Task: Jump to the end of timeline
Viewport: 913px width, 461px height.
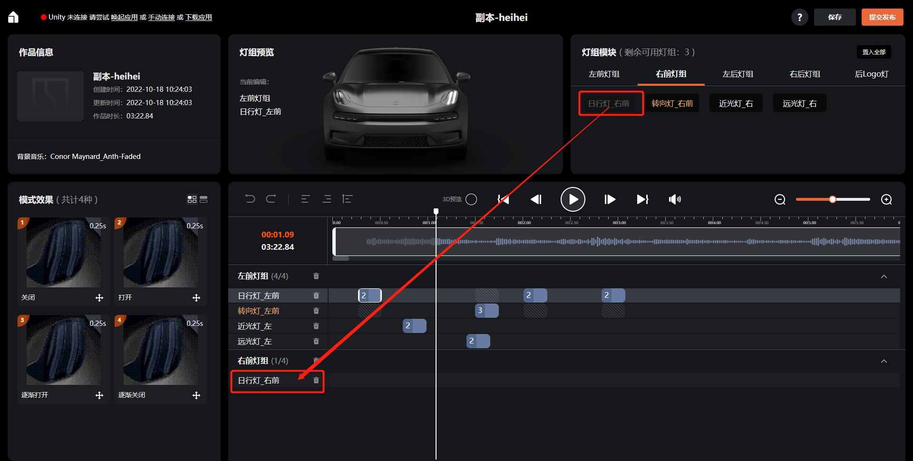Action: [x=642, y=199]
